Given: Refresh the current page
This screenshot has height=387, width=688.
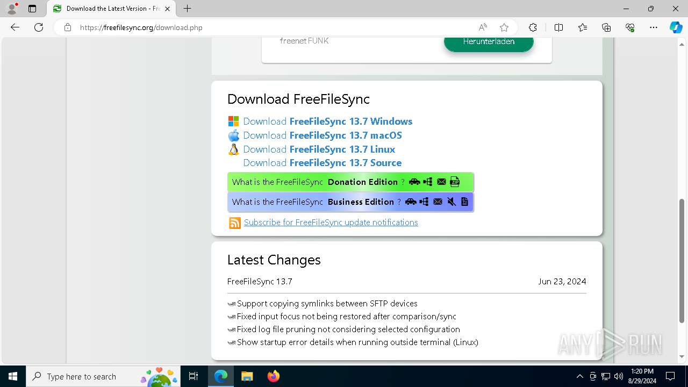Looking at the screenshot, I should point(39,27).
